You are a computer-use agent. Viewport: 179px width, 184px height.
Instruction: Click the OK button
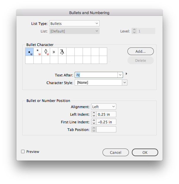coord(145,152)
